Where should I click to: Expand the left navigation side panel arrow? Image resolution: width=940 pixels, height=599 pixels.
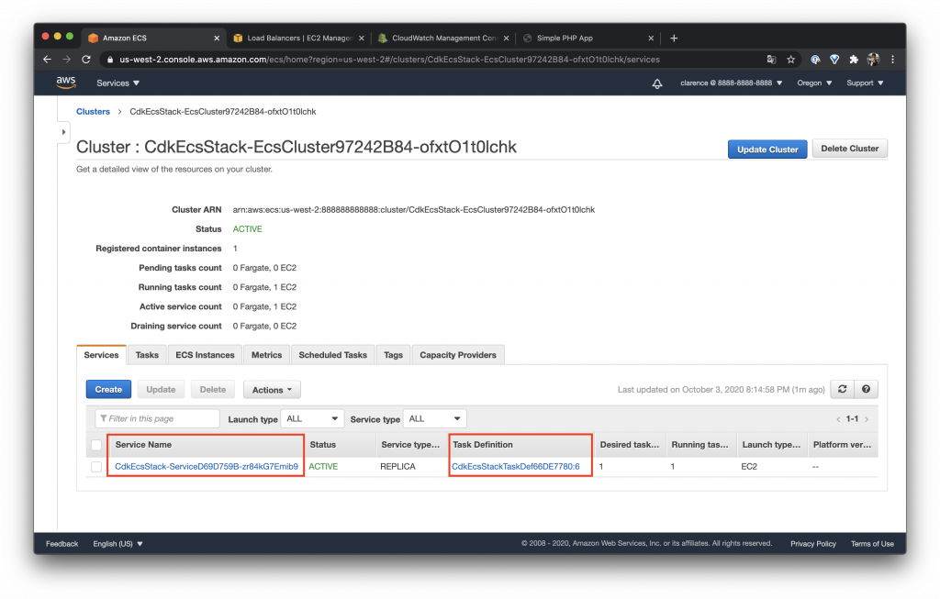[x=63, y=132]
